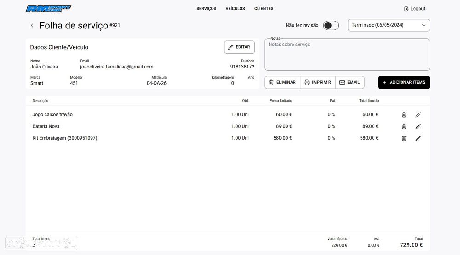Delete the Jogo calços travão row
Viewport: 460px width, 255px height.
pyautogui.click(x=404, y=115)
